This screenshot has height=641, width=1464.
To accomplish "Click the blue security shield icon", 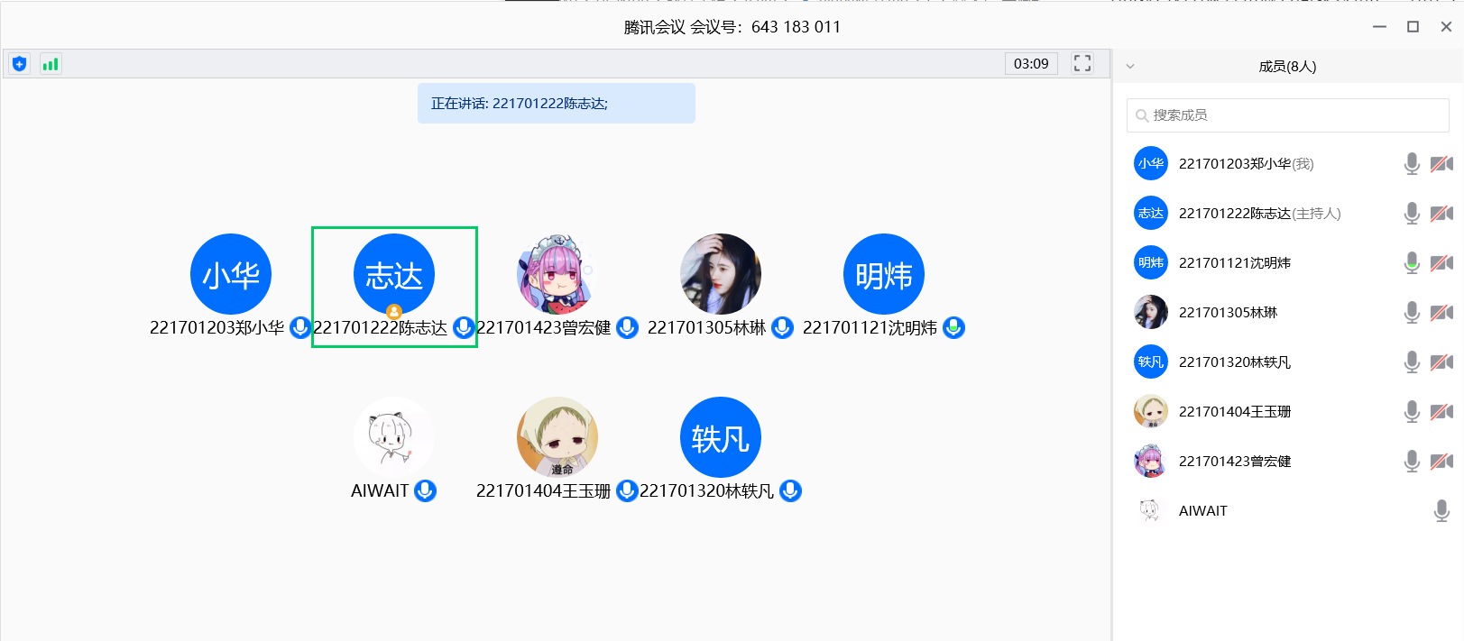I will click(x=19, y=64).
